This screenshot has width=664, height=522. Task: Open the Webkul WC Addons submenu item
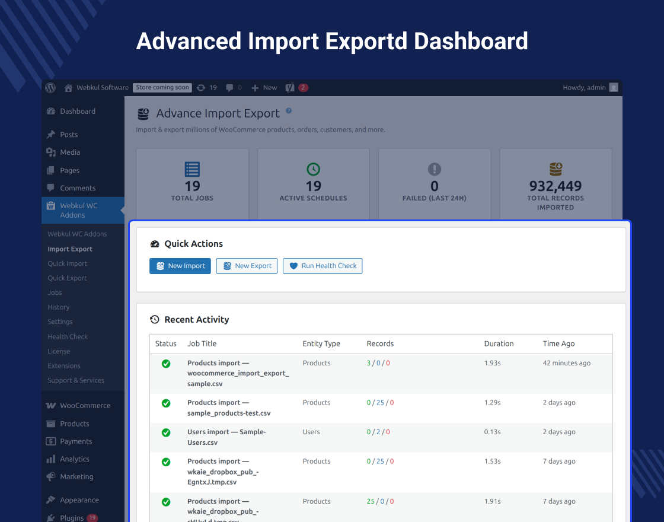tap(77, 234)
